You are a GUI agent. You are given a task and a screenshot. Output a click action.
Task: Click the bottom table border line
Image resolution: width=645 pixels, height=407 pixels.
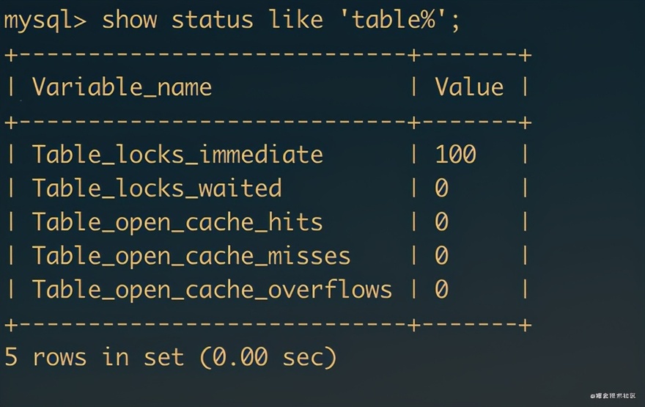tap(268, 325)
